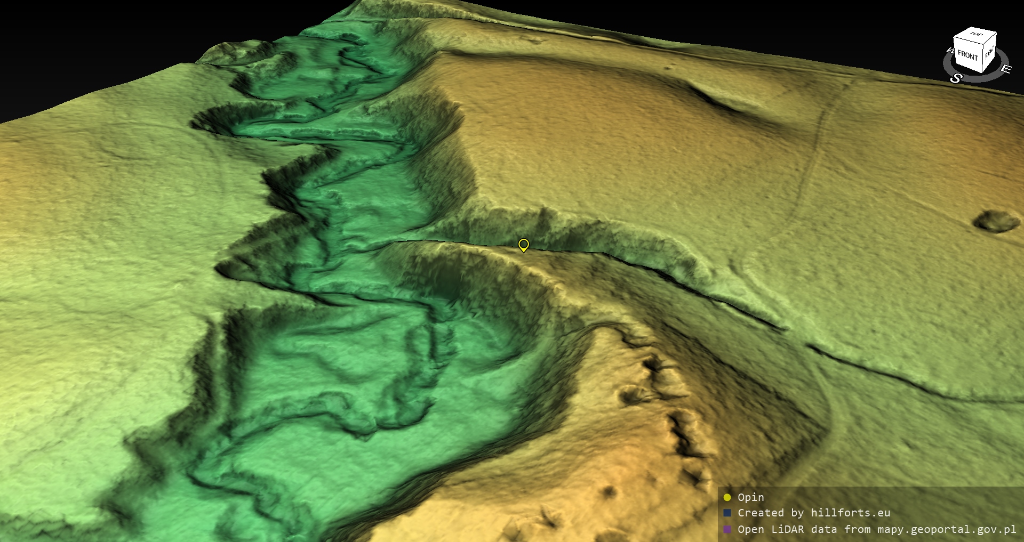1024x542 pixels.
Task: Click the black empty background in top-left corner
Action: (x=80, y=43)
